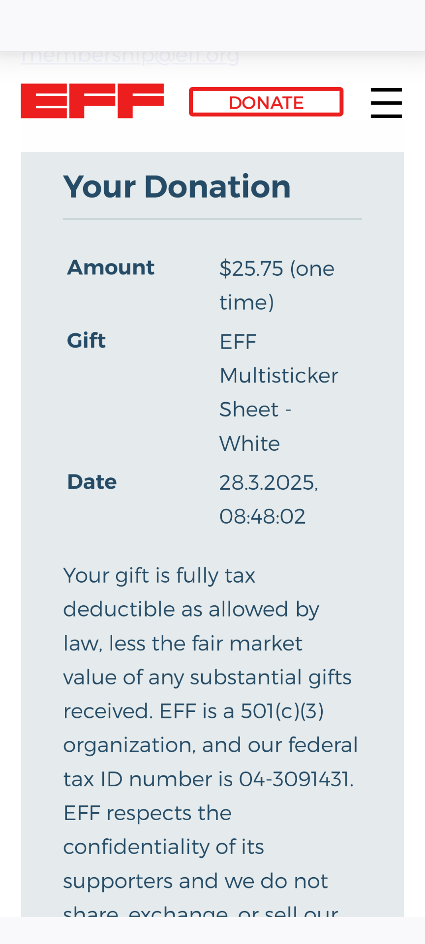Tap the 08:48:02 time value
Viewport: 425px width, 944px height.
262,517
